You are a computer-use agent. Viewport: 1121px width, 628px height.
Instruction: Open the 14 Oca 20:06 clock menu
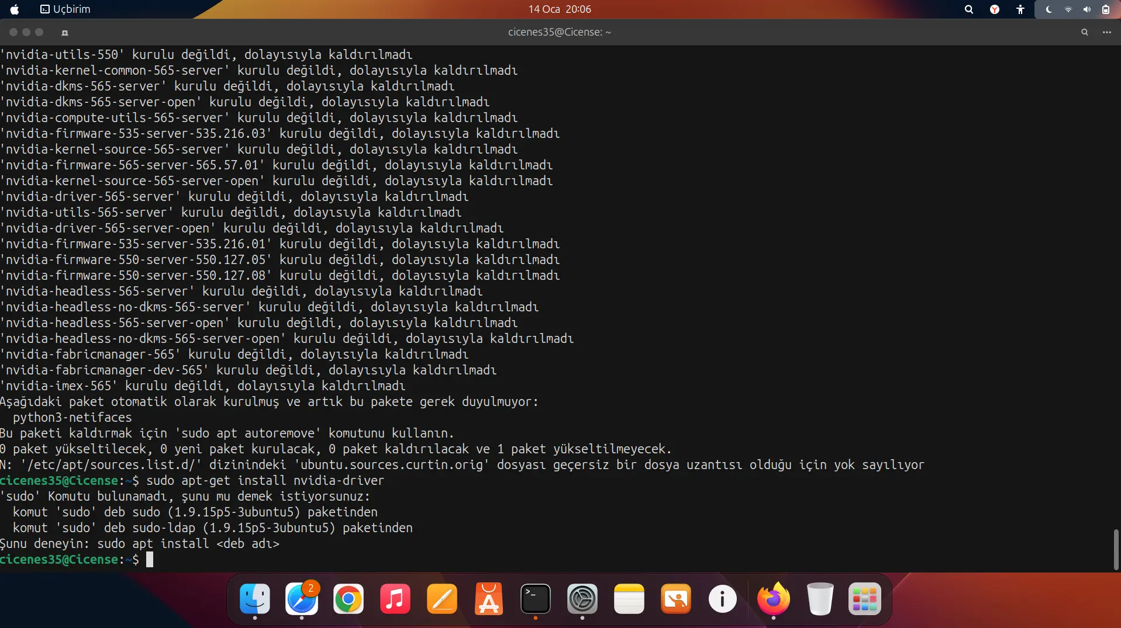560,9
